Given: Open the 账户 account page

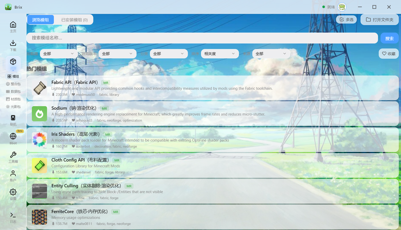Looking at the screenshot, I should pyautogui.click(x=13, y=176).
